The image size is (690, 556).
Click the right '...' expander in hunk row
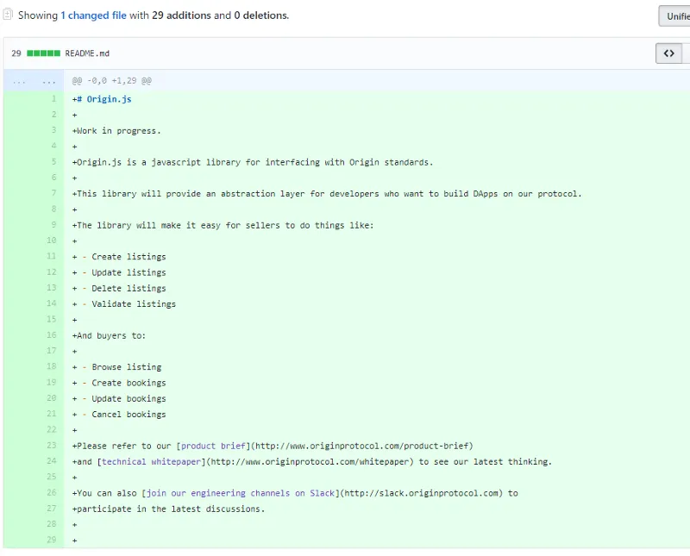pyautogui.click(x=49, y=81)
